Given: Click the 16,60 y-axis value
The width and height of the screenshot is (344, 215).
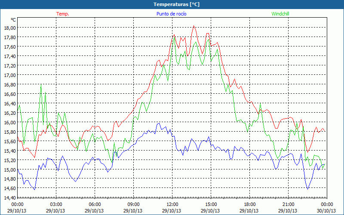Looking at the screenshot, I should [x=10, y=94].
